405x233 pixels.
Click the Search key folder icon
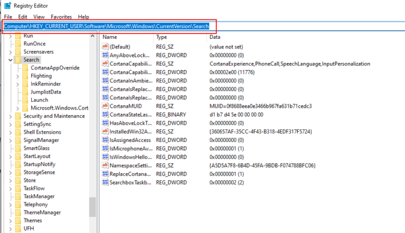point(18,60)
